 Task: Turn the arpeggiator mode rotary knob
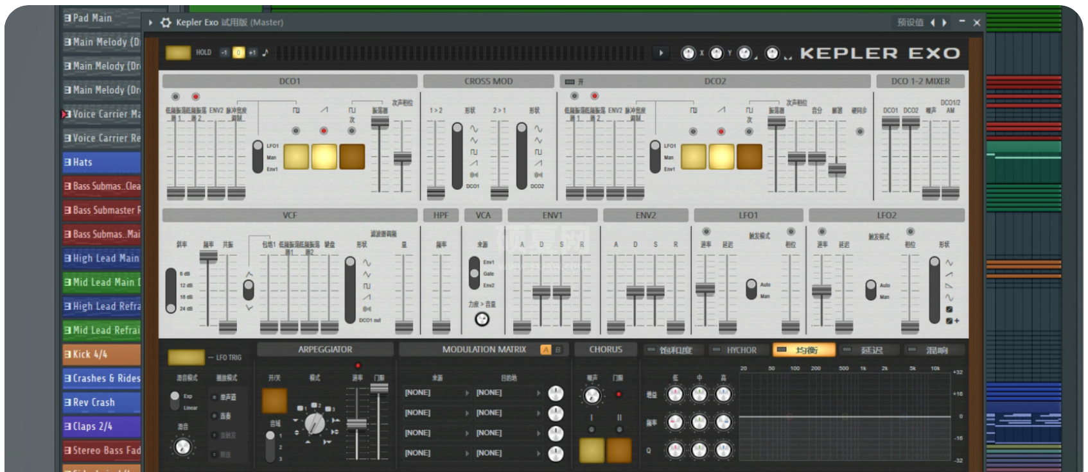coord(315,423)
